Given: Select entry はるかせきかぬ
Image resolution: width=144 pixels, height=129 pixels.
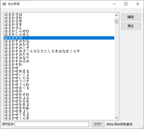Looking at the screenshot, I should pos(59,108).
